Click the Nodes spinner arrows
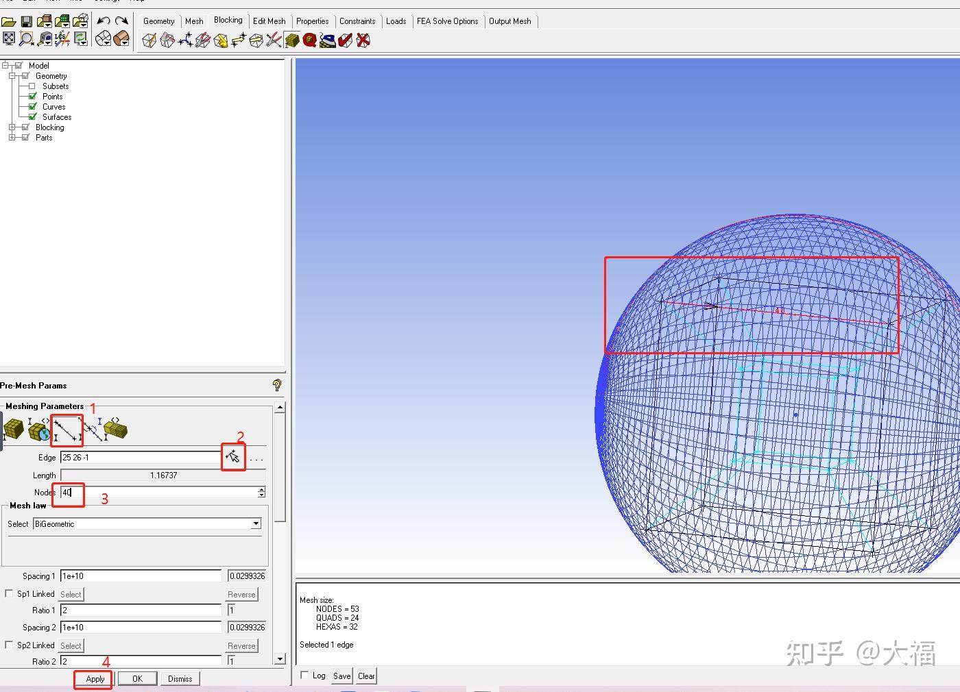The height and width of the screenshot is (692, 960). pyautogui.click(x=261, y=492)
